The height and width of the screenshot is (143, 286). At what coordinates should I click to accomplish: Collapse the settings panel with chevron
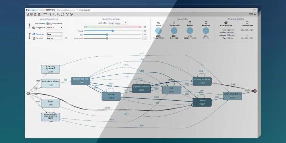[255, 14]
